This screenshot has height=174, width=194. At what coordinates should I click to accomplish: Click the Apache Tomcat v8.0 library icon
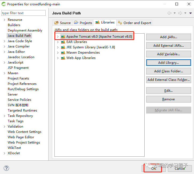[63, 37]
